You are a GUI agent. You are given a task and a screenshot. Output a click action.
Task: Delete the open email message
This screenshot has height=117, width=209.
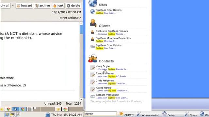tap(73, 6)
